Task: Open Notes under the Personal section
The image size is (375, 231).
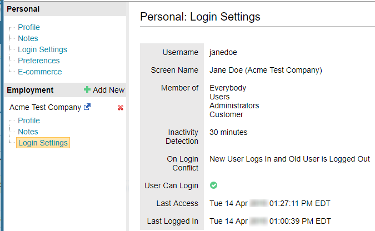Action: pos(28,38)
